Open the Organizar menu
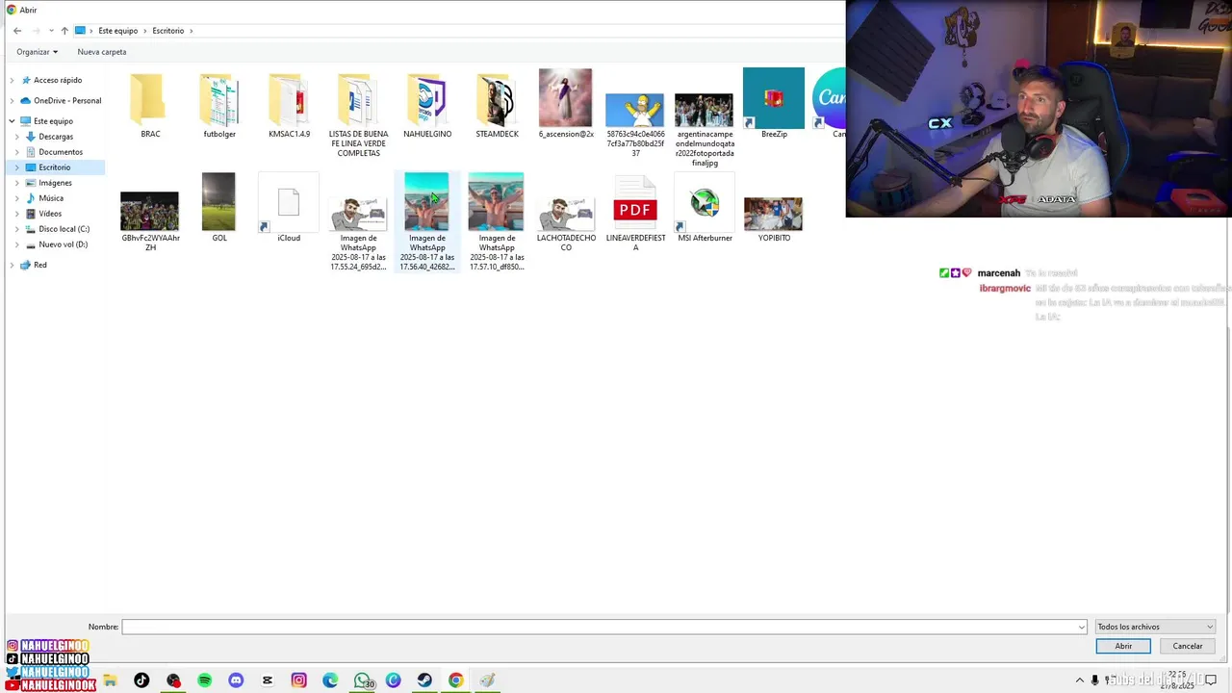The height and width of the screenshot is (693, 1232). pyautogui.click(x=37, y=52)
